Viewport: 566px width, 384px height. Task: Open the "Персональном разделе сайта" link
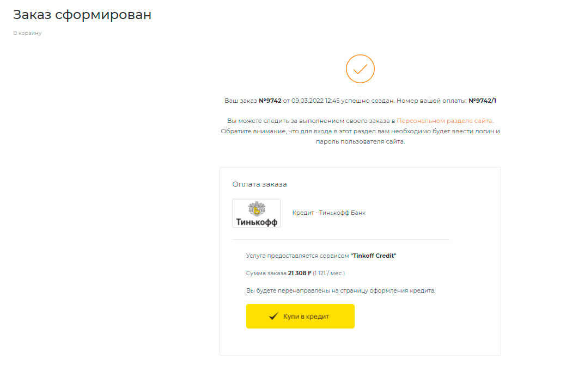pos(445,121)
